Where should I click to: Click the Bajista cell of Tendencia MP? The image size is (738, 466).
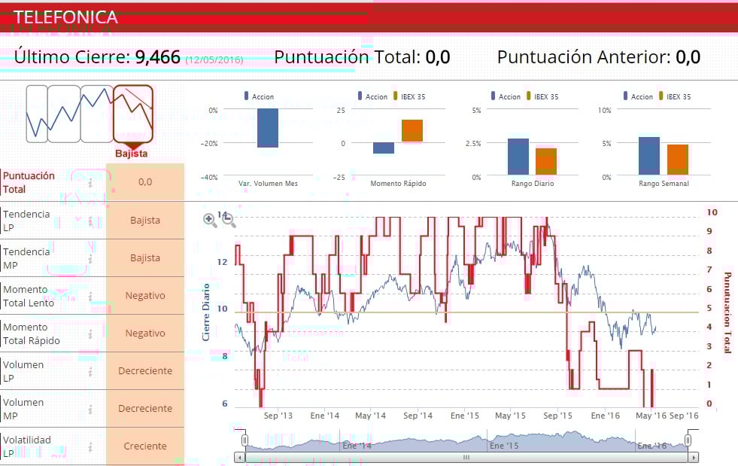(x=145, y=257)
